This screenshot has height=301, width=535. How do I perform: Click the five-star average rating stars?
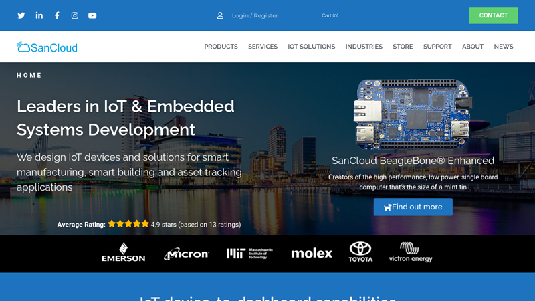[x=128, y=224]
